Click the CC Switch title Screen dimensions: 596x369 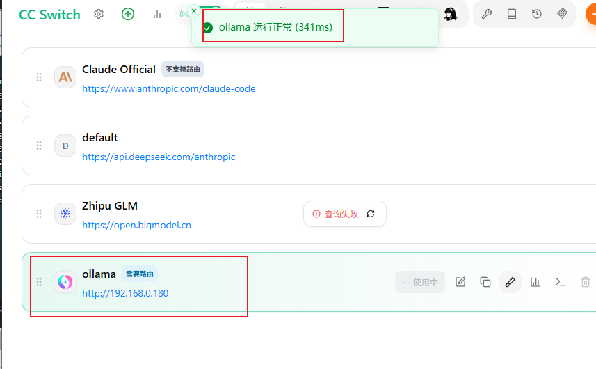50,15
